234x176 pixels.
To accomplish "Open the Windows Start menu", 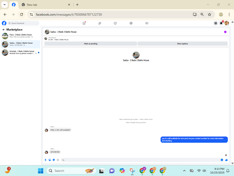I will 41,171.
